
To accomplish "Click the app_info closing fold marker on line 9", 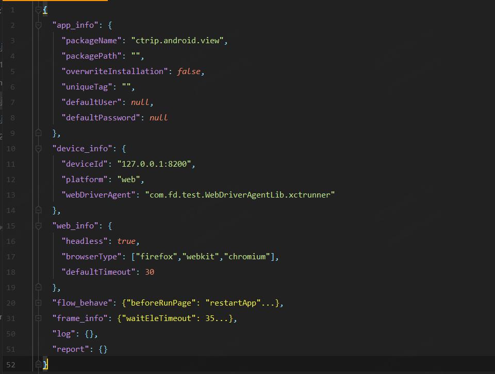I will tap(38, 133).
